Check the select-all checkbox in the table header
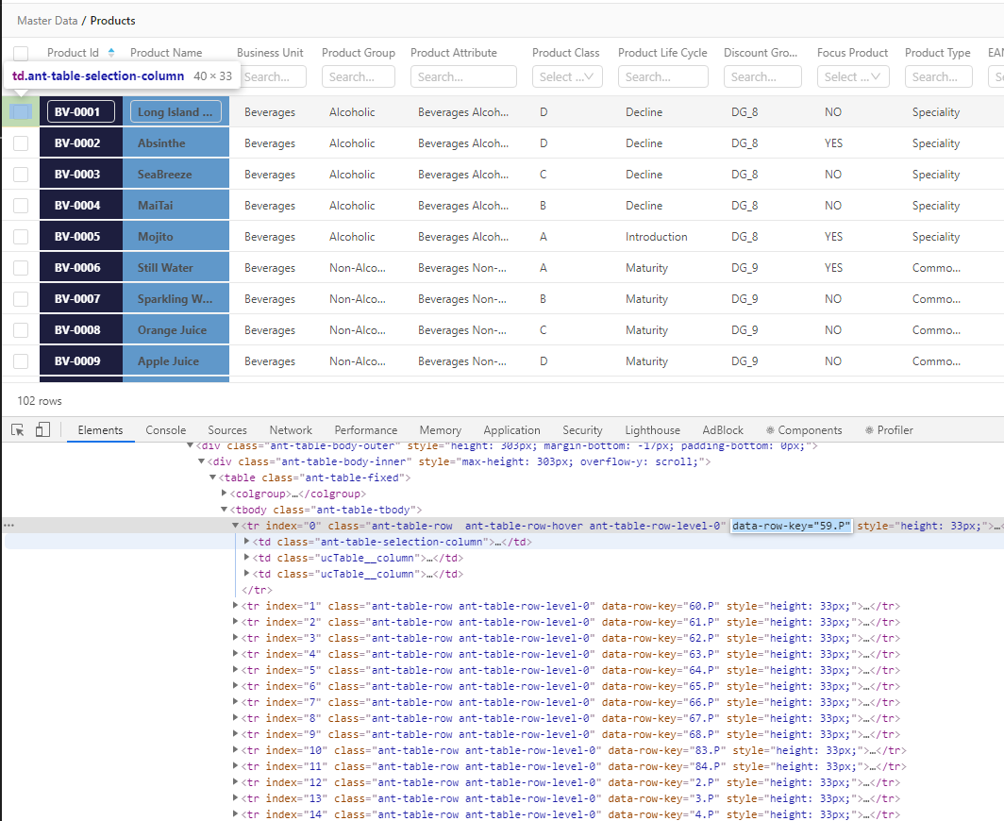1004x821 pixels. coord(21,54)
